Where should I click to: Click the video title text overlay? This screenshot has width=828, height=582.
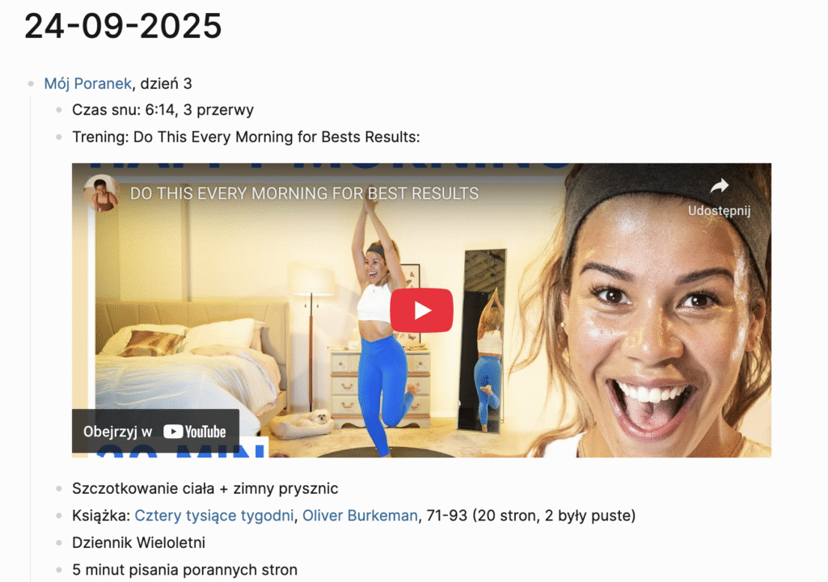click(304, 194)
